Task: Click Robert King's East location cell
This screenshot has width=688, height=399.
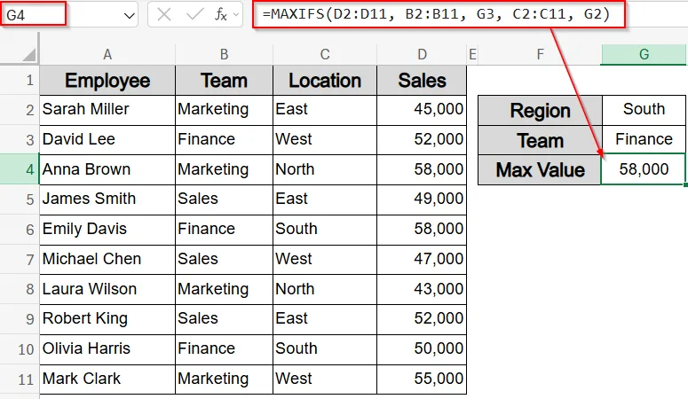Action: tap(325, 319)
